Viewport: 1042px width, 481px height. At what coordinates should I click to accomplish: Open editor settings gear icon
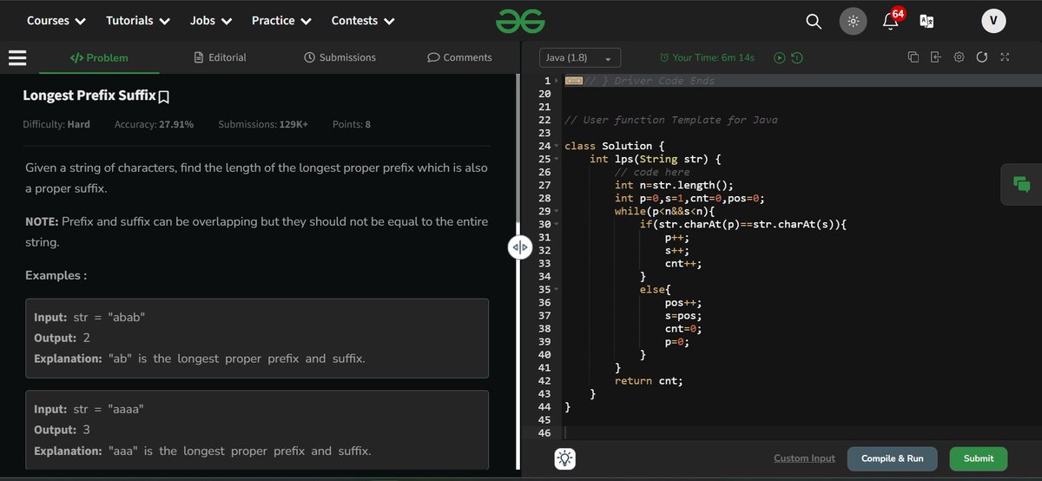[959, 57]
